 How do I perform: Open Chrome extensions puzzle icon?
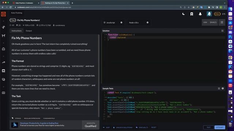209,7
